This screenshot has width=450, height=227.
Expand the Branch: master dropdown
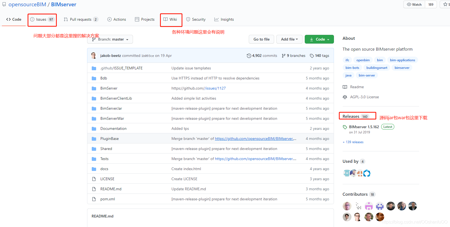(110, 39)
